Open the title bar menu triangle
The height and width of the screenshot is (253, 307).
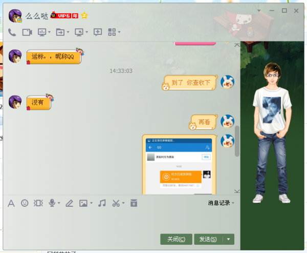259,11
